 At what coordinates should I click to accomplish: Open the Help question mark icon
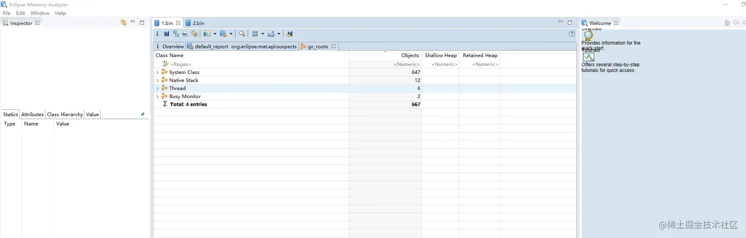pyautogui.click(x=572, y=34)
